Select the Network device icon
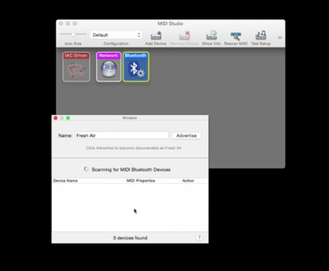The height and width of the screenshot is (271, 329). (x=109, y=67)
